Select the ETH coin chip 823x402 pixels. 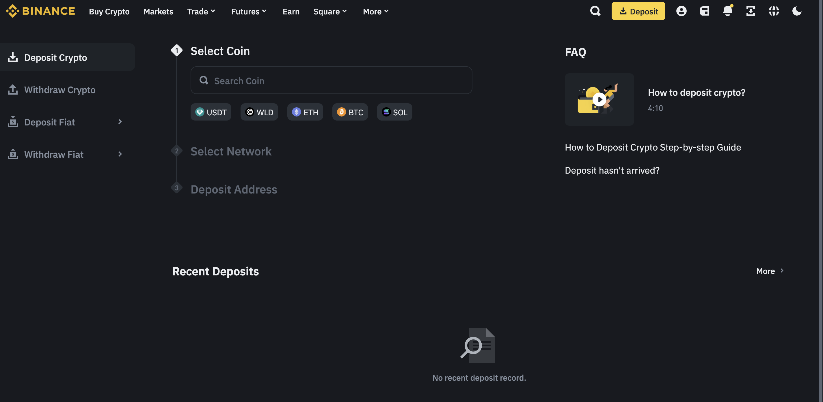click(305, 112)
